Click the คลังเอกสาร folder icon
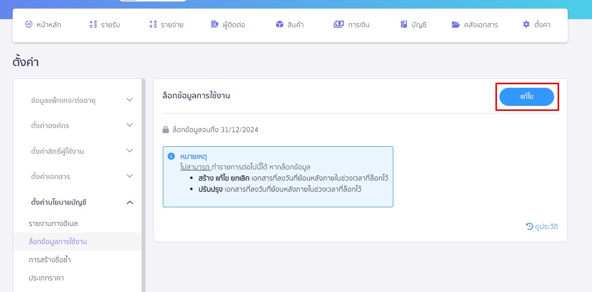This screenshot has height=292, width=592. (x=456, y=25)
